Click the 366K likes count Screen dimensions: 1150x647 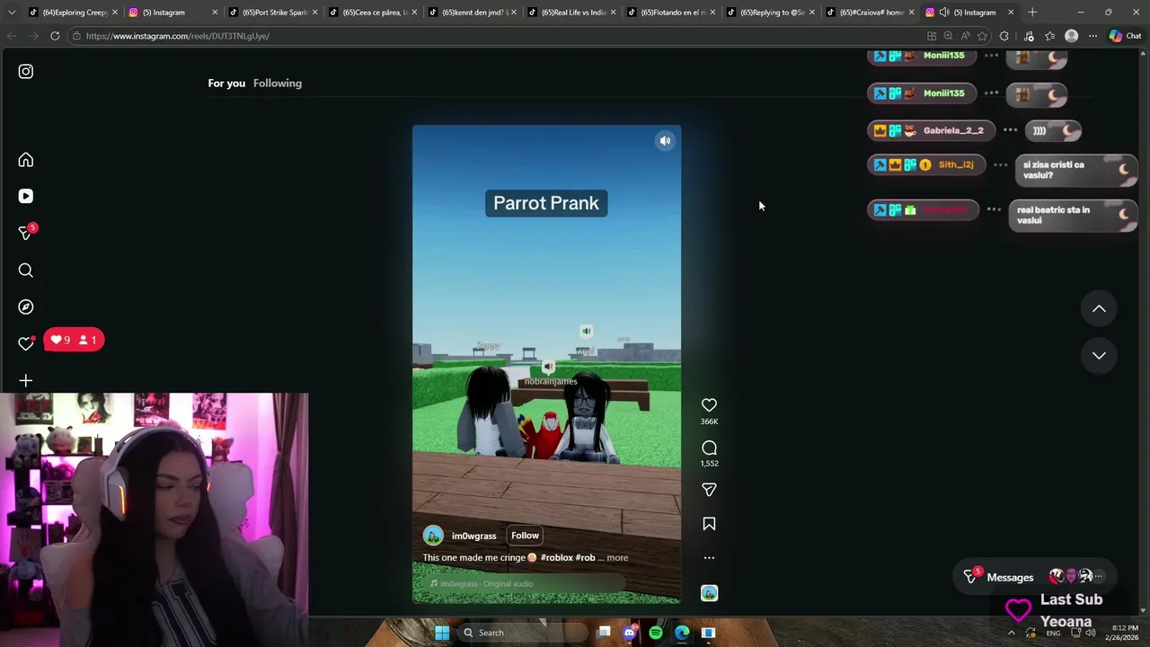(x=709, y=421)
